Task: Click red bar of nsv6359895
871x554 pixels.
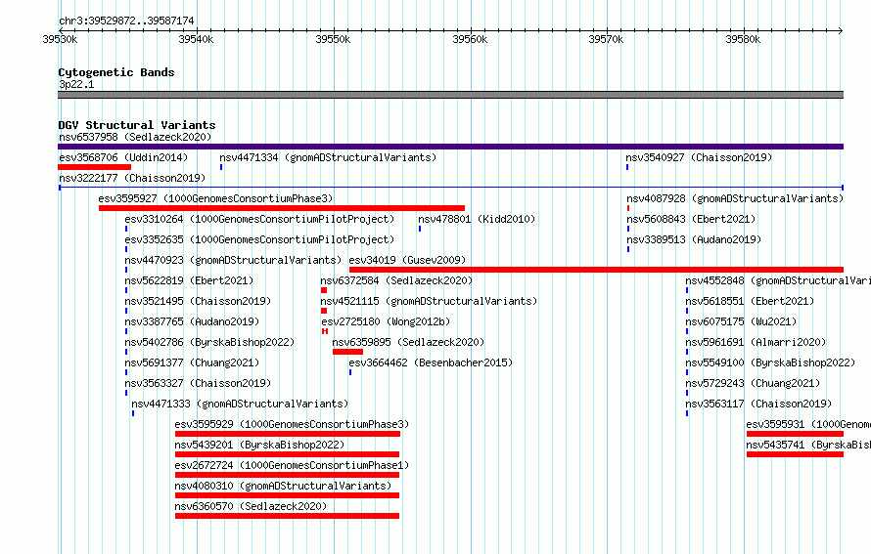Action: 347,352
